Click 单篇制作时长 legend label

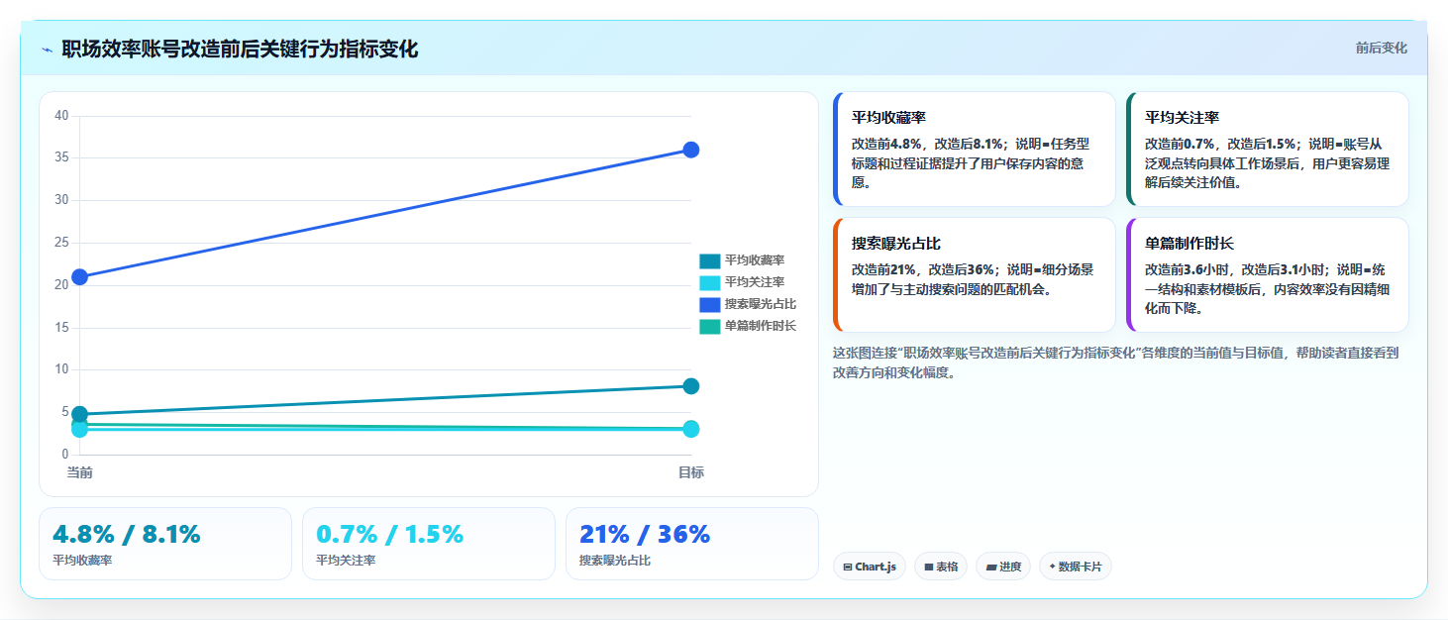coord(761,326)
